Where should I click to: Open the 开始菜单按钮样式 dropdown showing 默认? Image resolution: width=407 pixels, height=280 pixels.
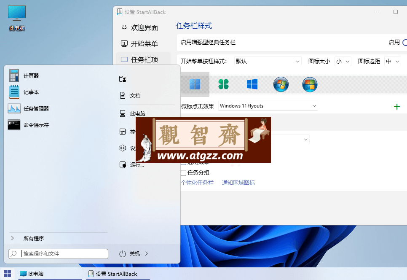(x=268, y=61)
